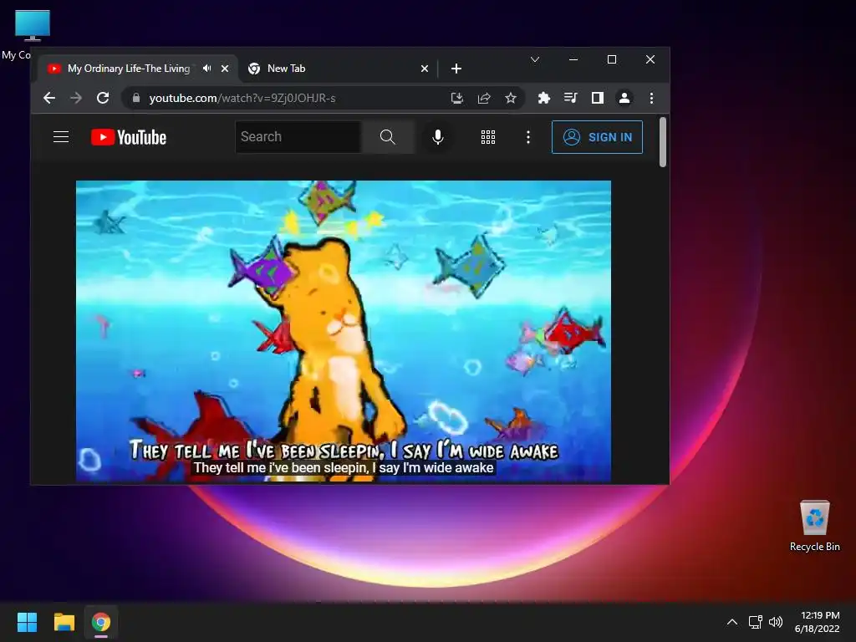Open the clock showing 12:19 PM
This screenshot has width=856, height=642.
[817, 622]
